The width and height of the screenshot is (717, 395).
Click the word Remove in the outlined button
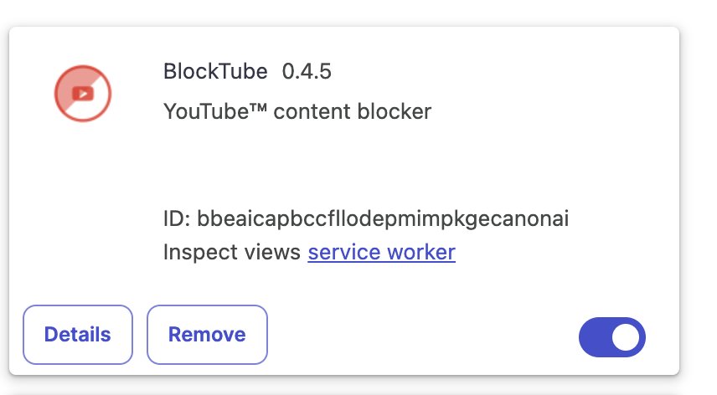tap(207, 335)
